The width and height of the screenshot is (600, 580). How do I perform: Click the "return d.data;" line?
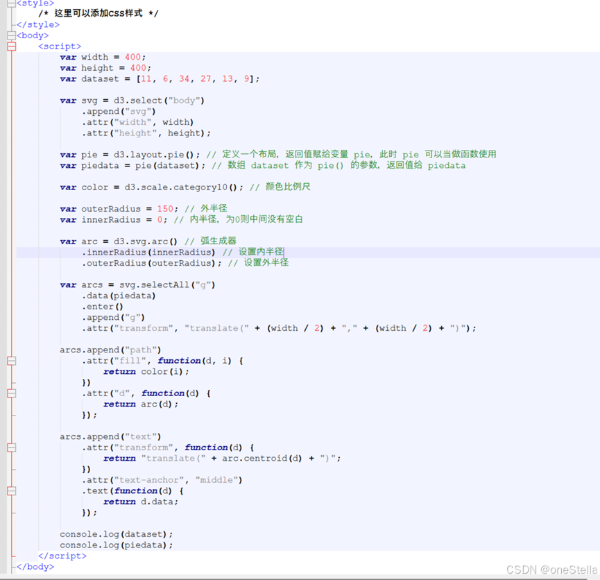click(141, 502)
